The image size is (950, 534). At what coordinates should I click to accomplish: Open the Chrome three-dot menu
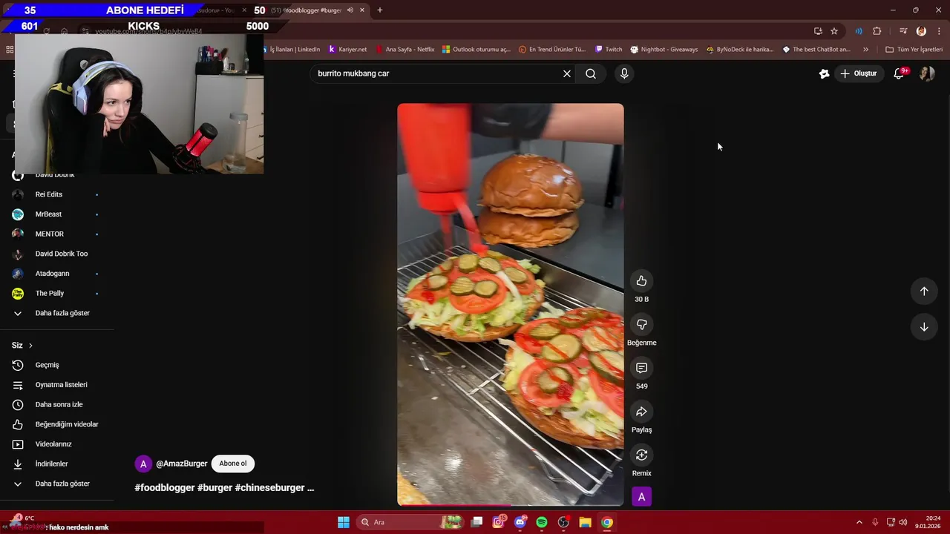click(x=940, y=31)
